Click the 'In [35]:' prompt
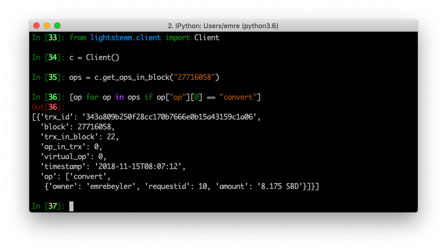Viewport: 447px width, 251px height. click(48, 77)
